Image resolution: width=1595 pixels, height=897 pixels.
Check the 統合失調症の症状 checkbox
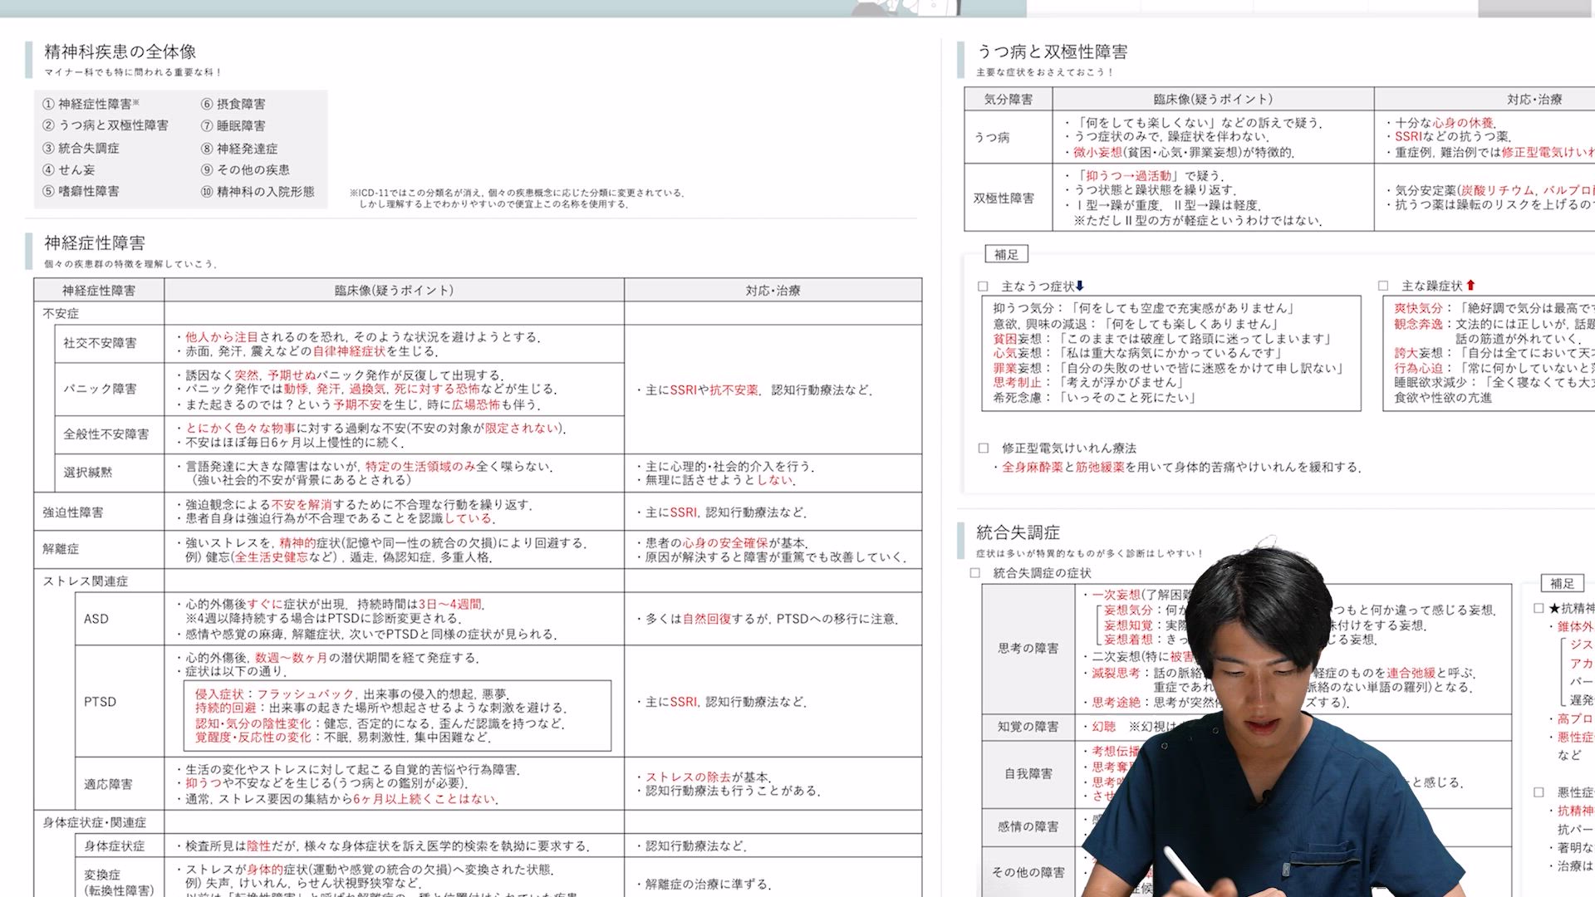(x=975, y=573)
